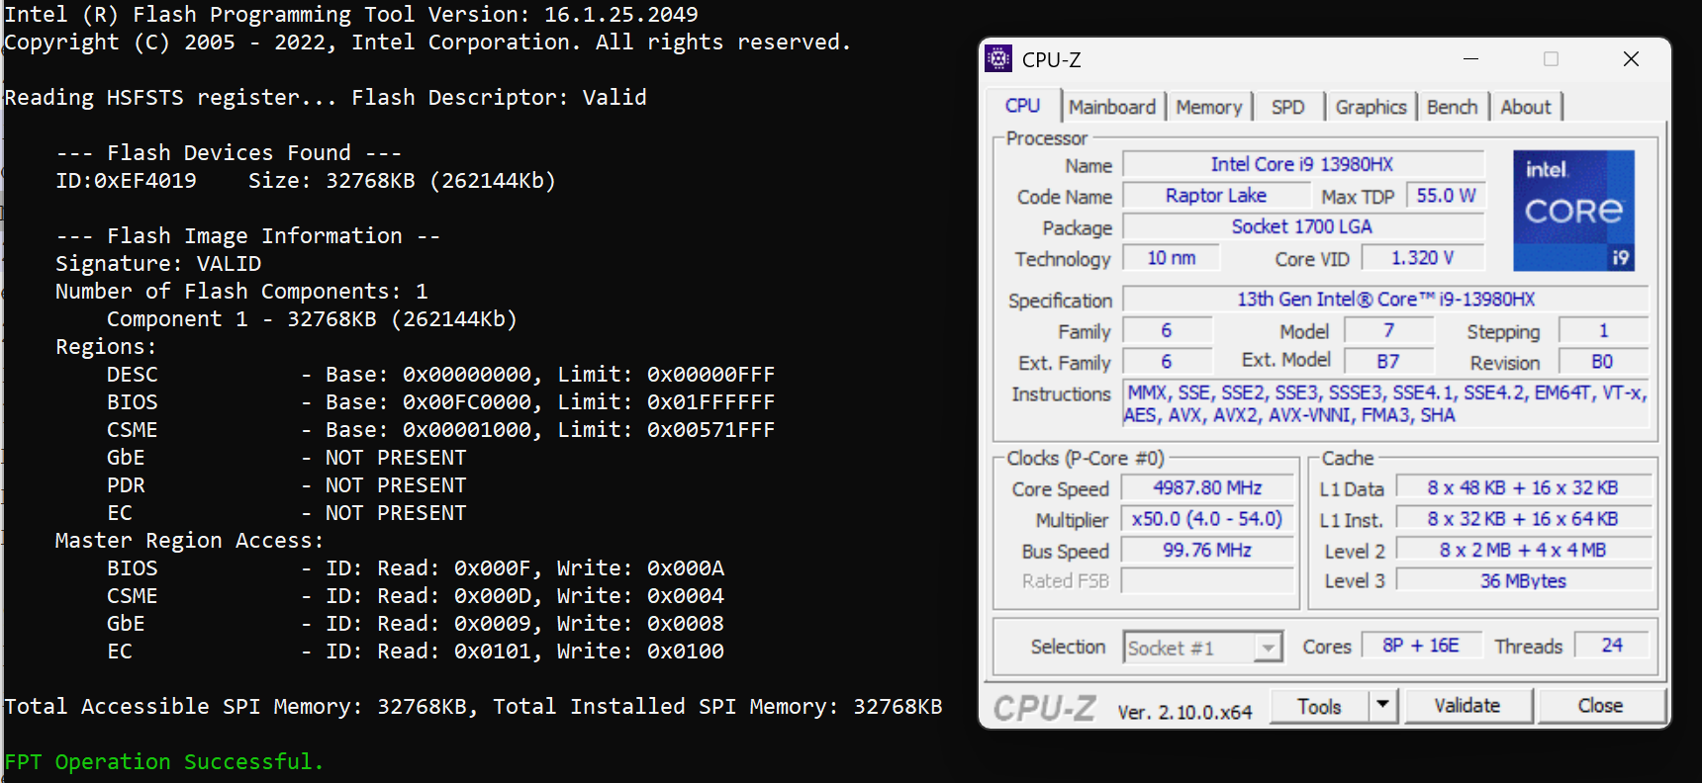Click the Core Speed value 4987.80 MHz
The width and height of the screenshot is (1702, 783).
(1207, 487)
